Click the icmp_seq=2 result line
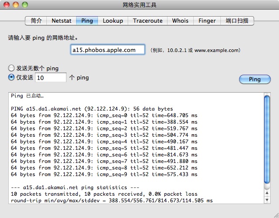This screenshot has width=279, height=218. point(104,128)
